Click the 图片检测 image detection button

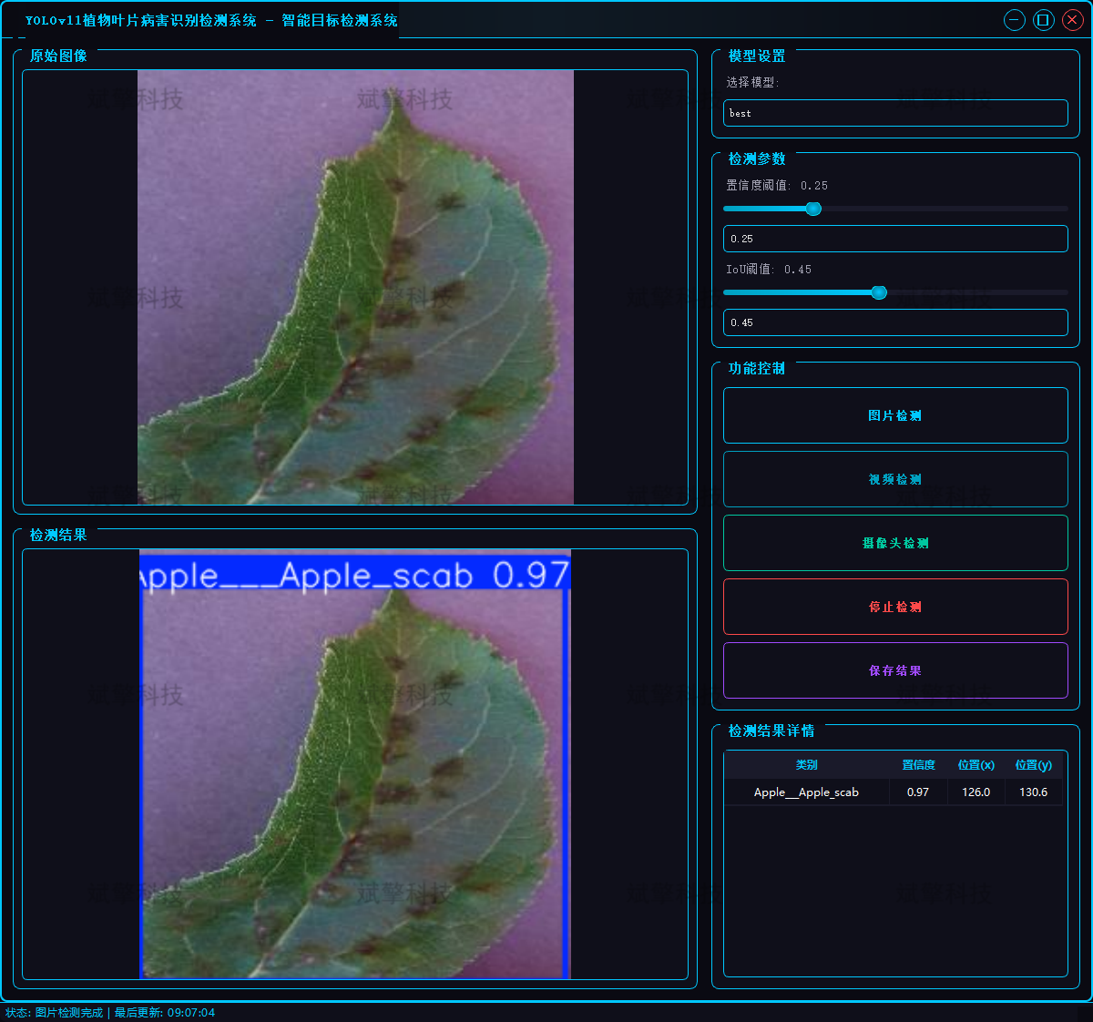(895, 415)
